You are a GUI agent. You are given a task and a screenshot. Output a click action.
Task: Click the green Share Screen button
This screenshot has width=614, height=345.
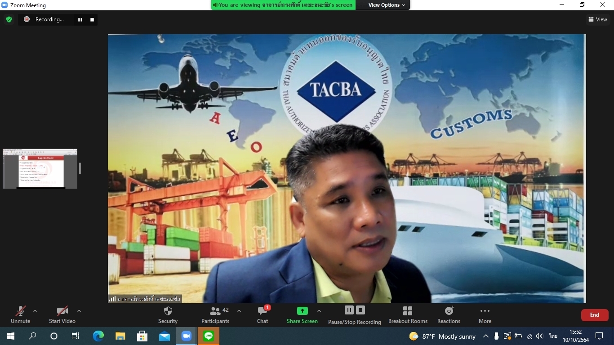(302, 314)
